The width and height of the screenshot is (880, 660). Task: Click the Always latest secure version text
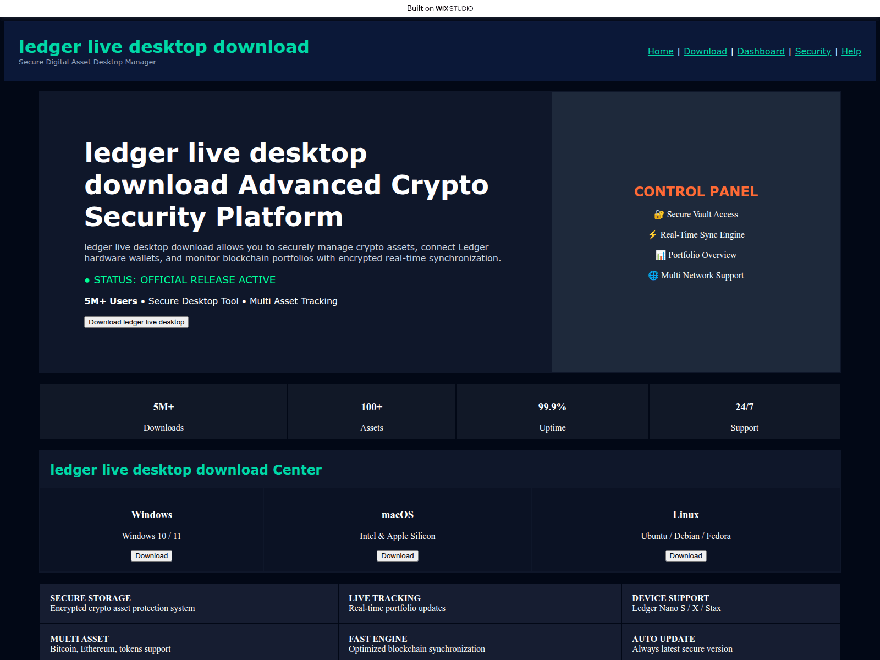coord(683,649)
